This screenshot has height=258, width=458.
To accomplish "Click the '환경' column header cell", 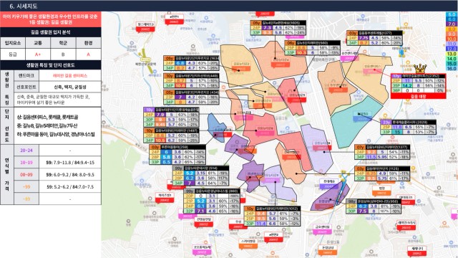I will [89, 43].
